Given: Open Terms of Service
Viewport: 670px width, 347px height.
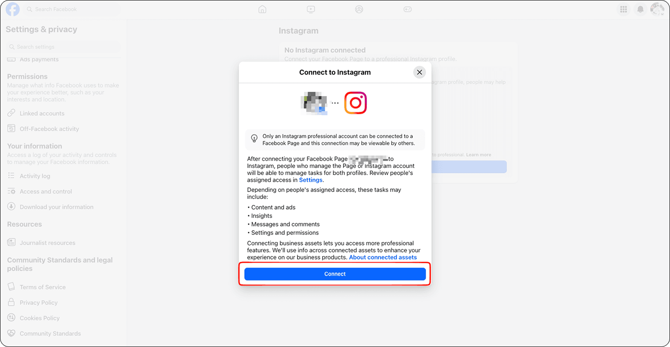Looking at the screenshot, I should tap(42, 287).
